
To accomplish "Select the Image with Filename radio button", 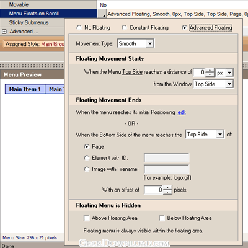I will coord(87,169).
